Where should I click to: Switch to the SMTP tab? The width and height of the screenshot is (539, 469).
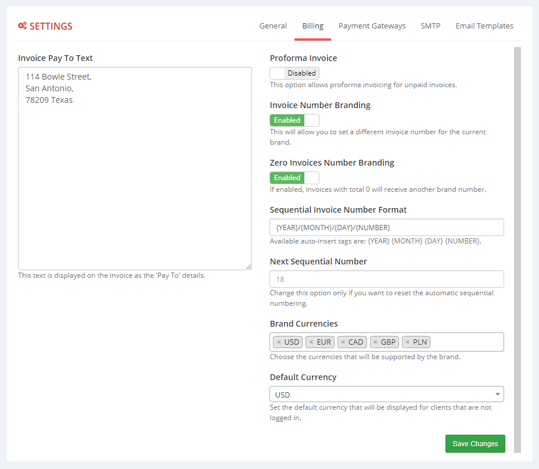click(x=430, y=26)
